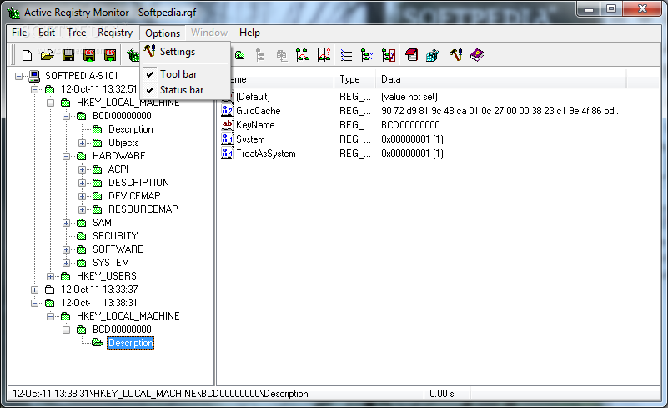Select the SAM key in the tree

coord(103,223)
